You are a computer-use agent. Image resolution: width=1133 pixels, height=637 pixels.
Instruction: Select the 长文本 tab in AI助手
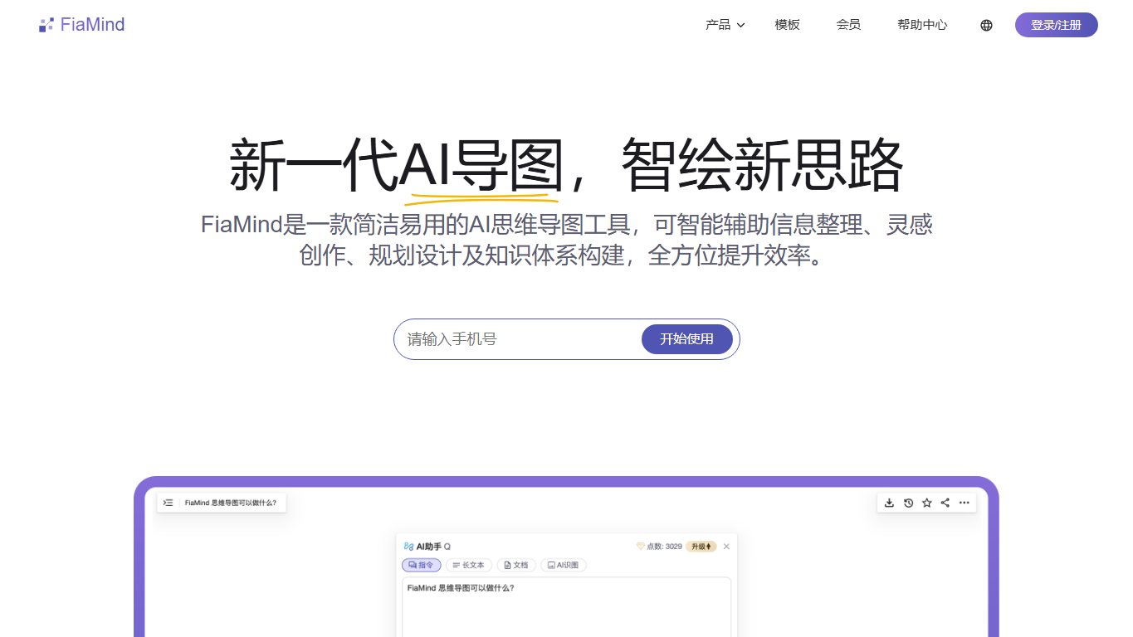(x=468, y=565)
